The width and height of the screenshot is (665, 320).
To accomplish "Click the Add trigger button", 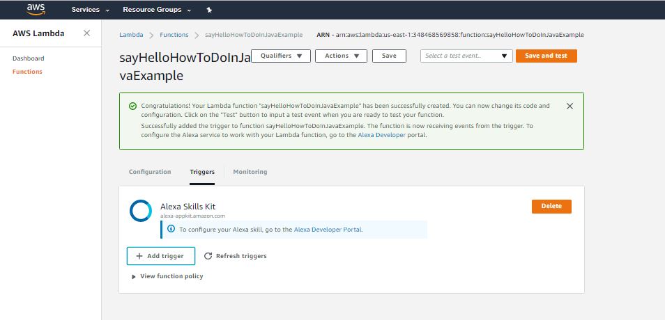I will 161,256.
